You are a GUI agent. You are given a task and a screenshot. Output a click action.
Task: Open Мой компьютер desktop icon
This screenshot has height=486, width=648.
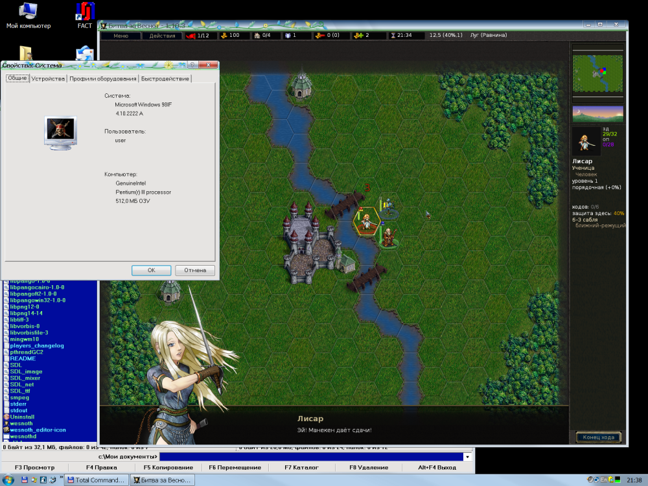coord(28,16)
